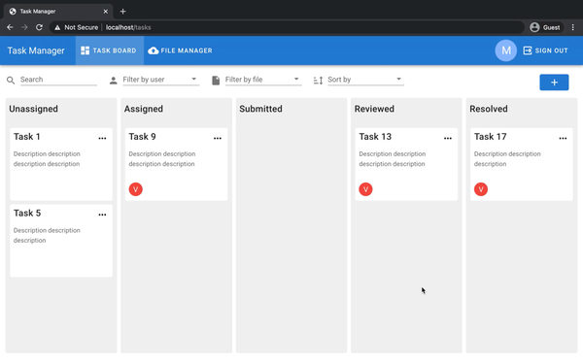583x364 pixels.
Task: Open the Task 5 card
Action: pyautogui.click(x=61, y=241)
